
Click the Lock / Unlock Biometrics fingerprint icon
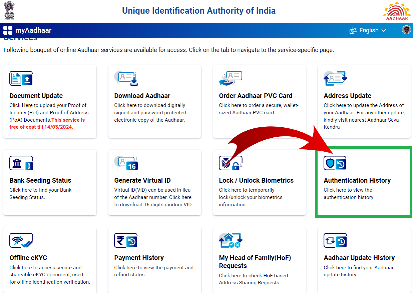pos(231,163)
